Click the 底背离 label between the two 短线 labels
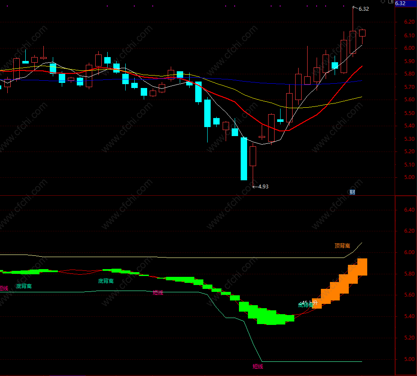This screenshot has height=376, width=417. [x=106, y=281]
